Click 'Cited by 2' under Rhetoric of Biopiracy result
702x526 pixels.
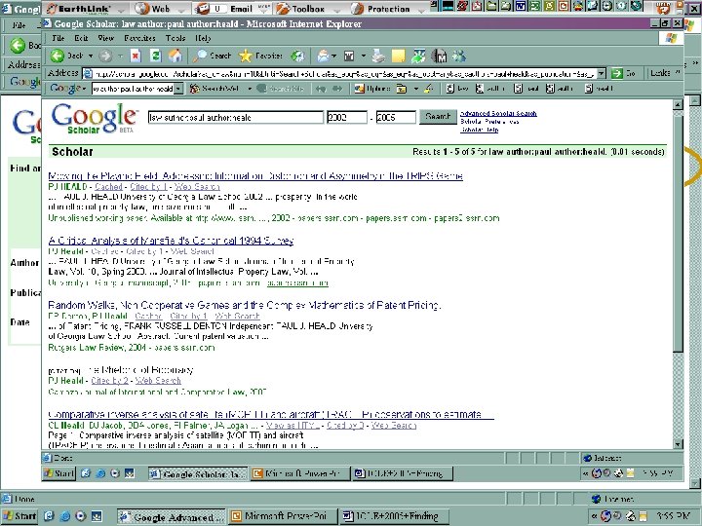pyautogui.click(x=109, y=381)
